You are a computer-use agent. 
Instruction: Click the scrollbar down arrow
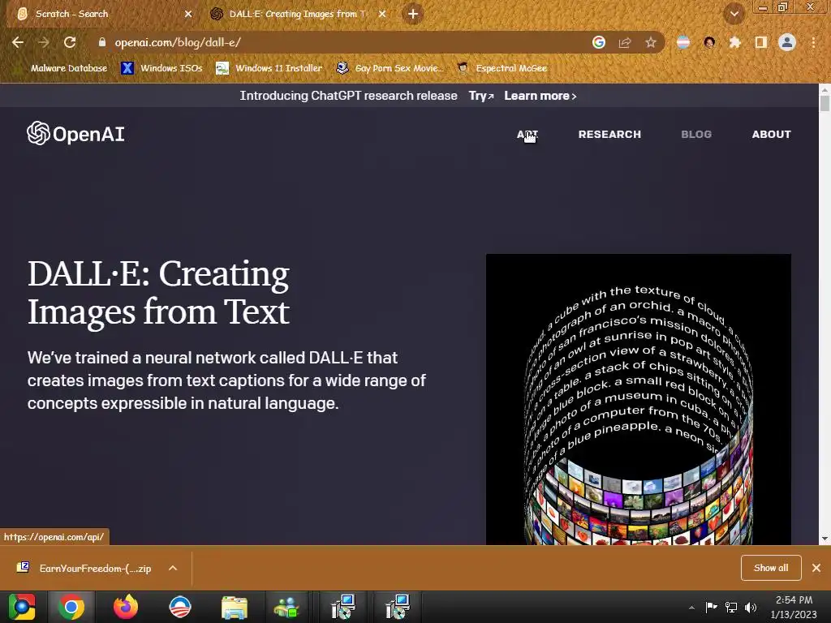coord(825,539)
